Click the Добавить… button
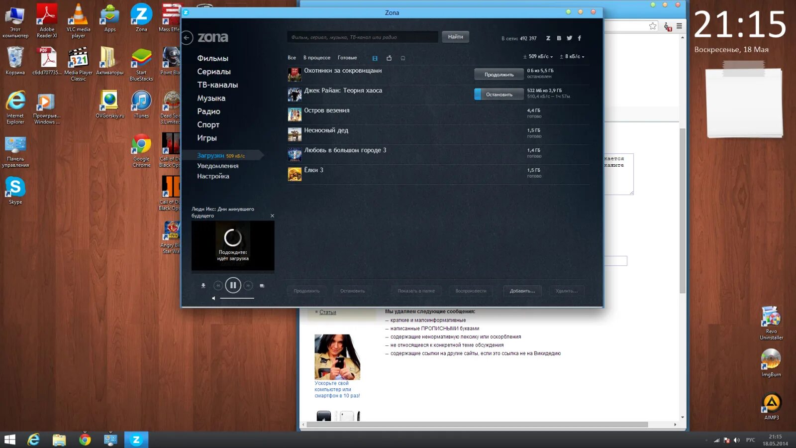This screenshot has width=796, height=448. (522, 291)
